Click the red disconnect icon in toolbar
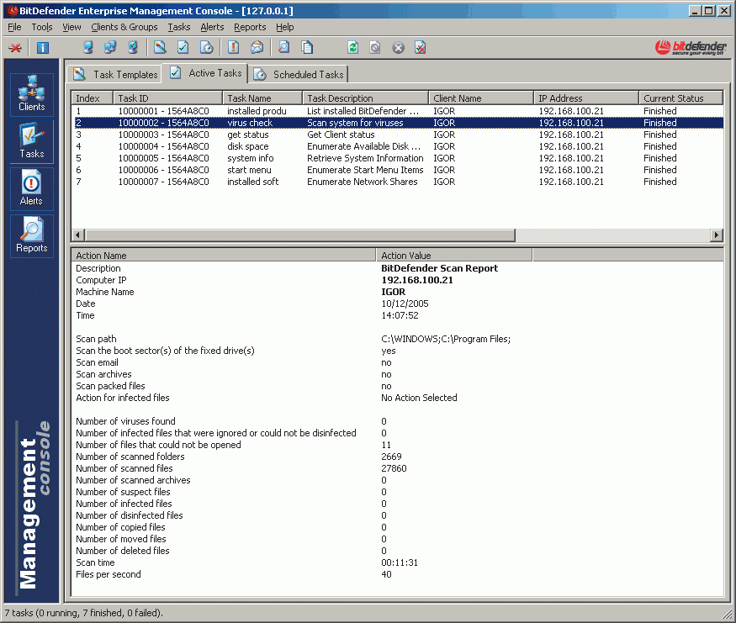736x623 pixels. pyautogui.click(x=15, y=48)
